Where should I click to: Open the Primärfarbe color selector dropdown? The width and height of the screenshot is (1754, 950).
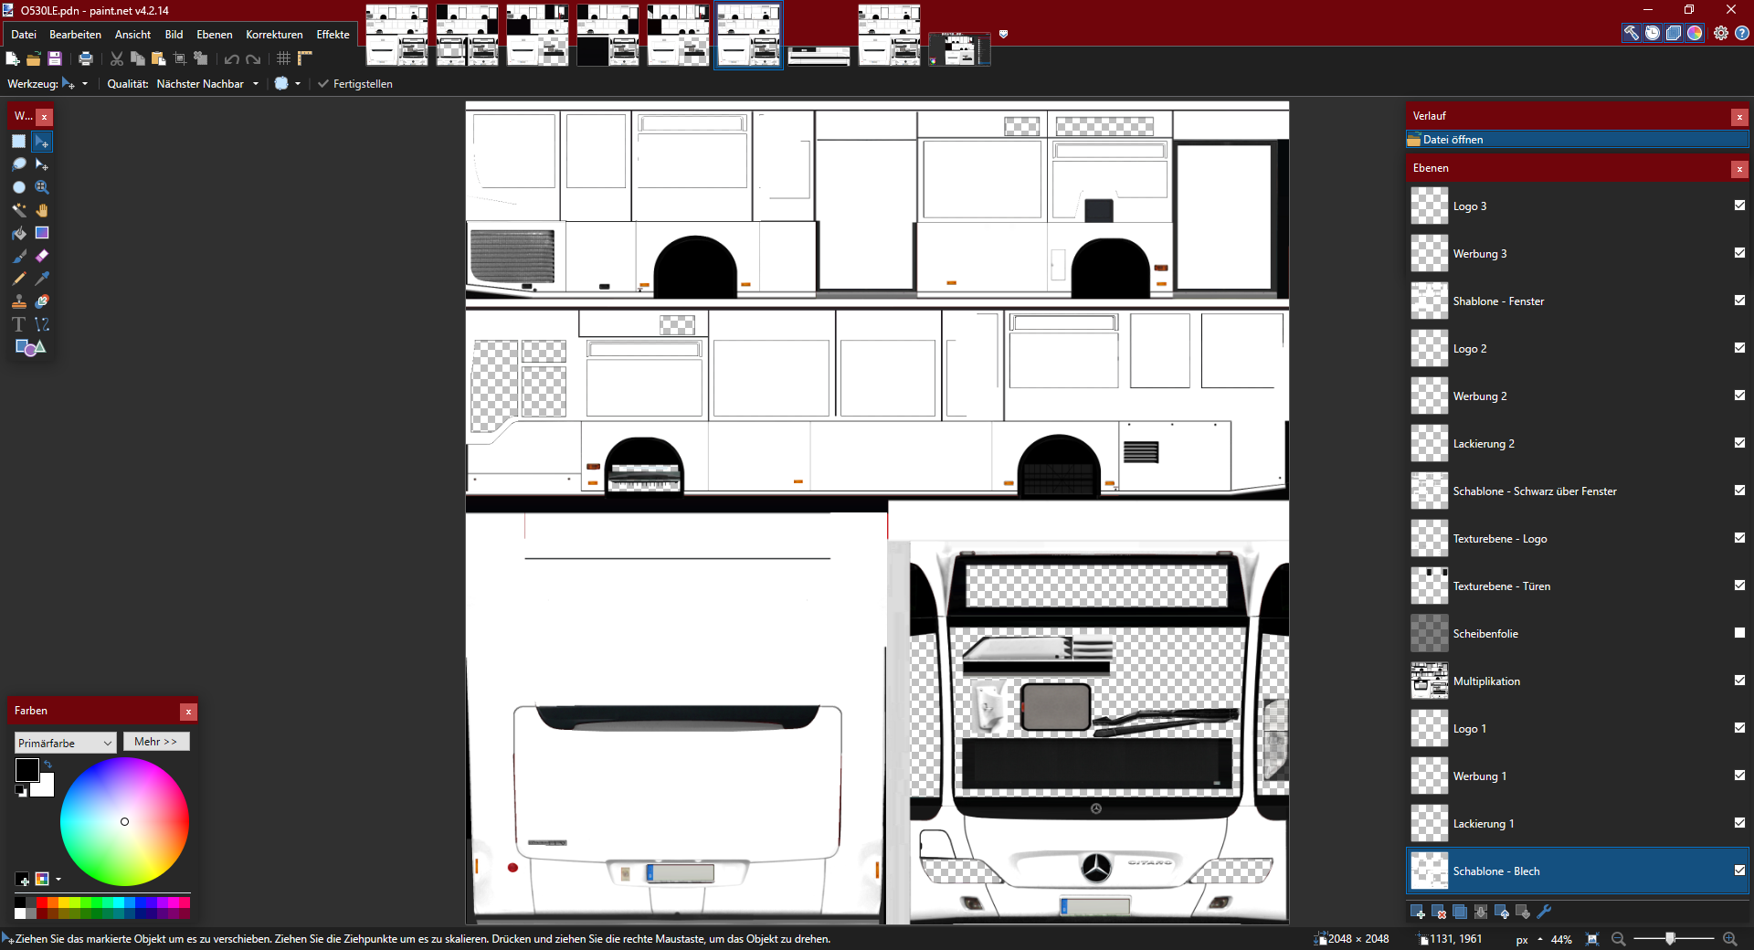coord(65,743)
